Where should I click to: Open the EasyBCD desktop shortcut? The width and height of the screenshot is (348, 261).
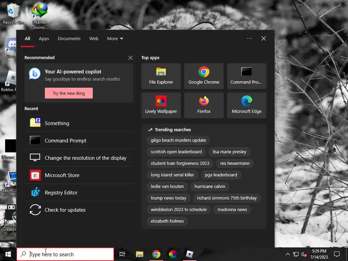9,182
